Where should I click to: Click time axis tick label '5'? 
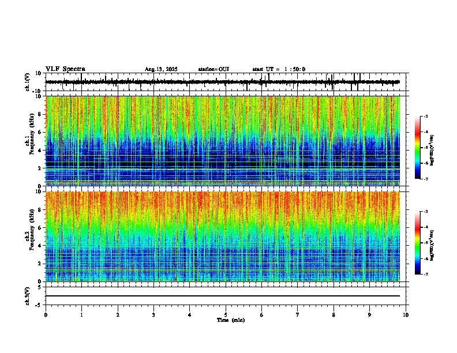pyautogui.click(x=226, y=315)
